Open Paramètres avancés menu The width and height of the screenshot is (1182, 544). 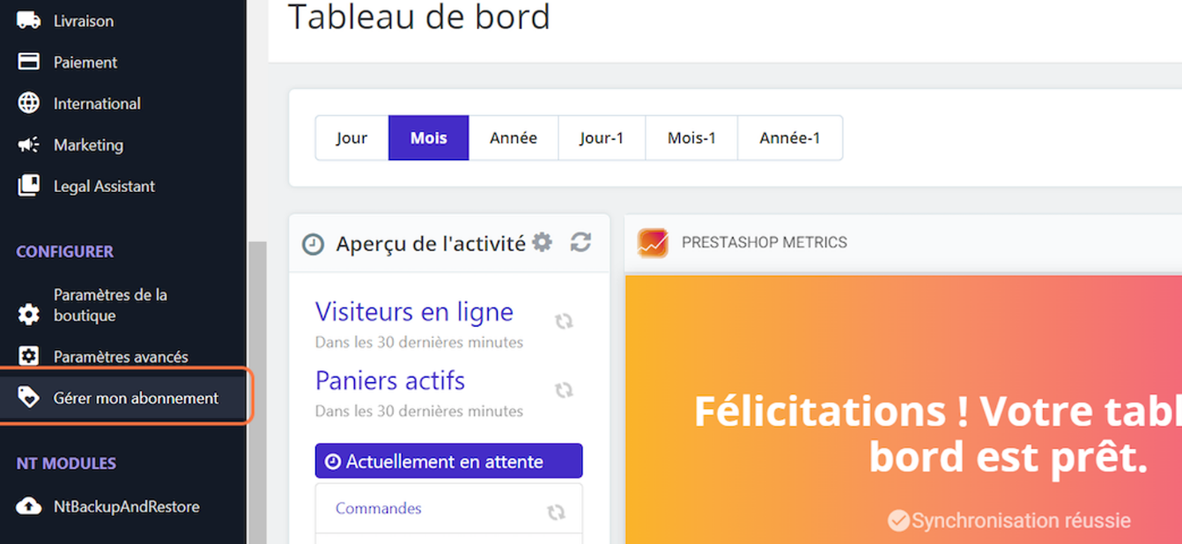122,357
